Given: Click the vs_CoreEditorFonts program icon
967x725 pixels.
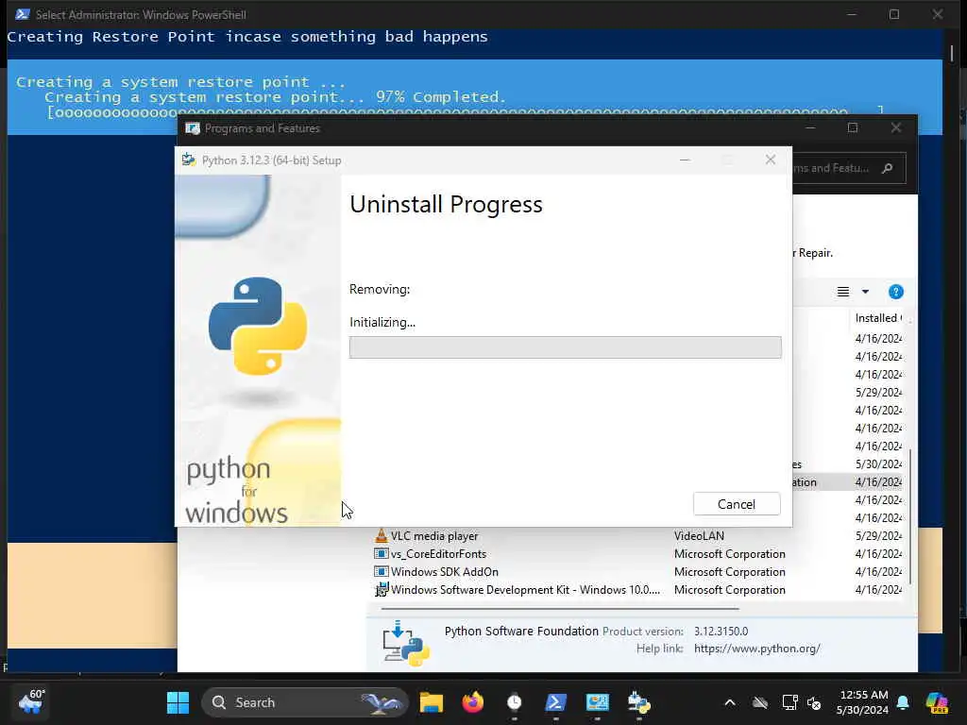Looking at the screenshot, I should [382, 553].
